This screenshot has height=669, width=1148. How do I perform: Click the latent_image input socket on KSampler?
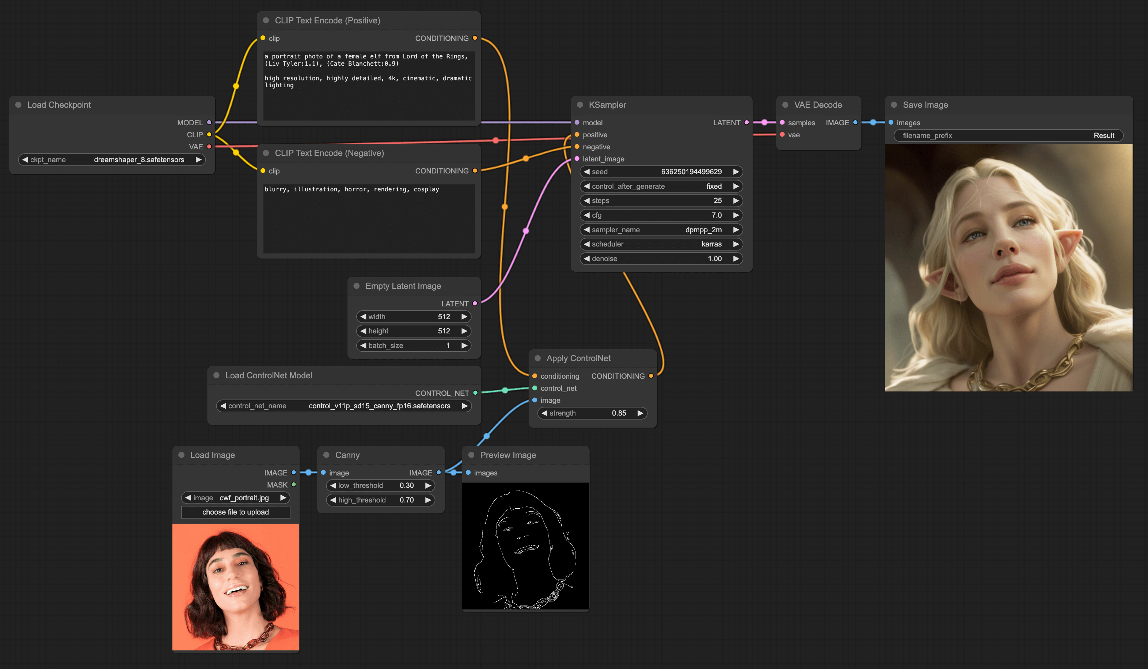pos(577,158)
